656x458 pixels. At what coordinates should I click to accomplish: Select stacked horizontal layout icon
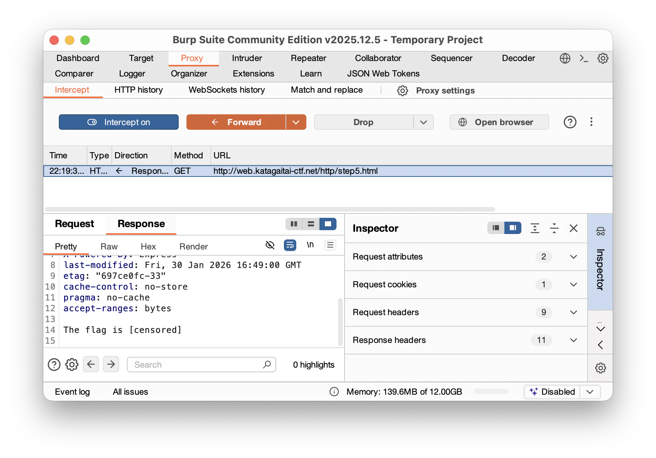[311, 224]
